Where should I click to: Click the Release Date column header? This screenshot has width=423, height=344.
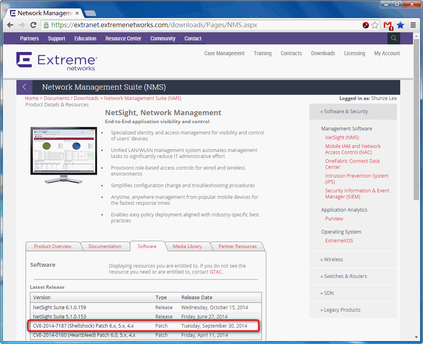[x=197, y=297]
